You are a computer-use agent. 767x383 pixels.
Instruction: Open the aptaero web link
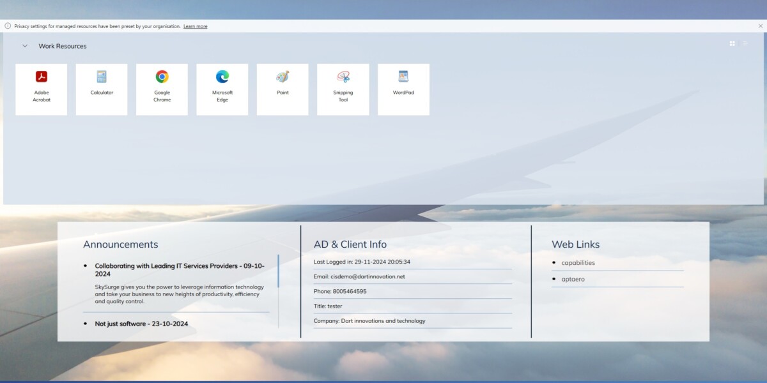(571, 279)
